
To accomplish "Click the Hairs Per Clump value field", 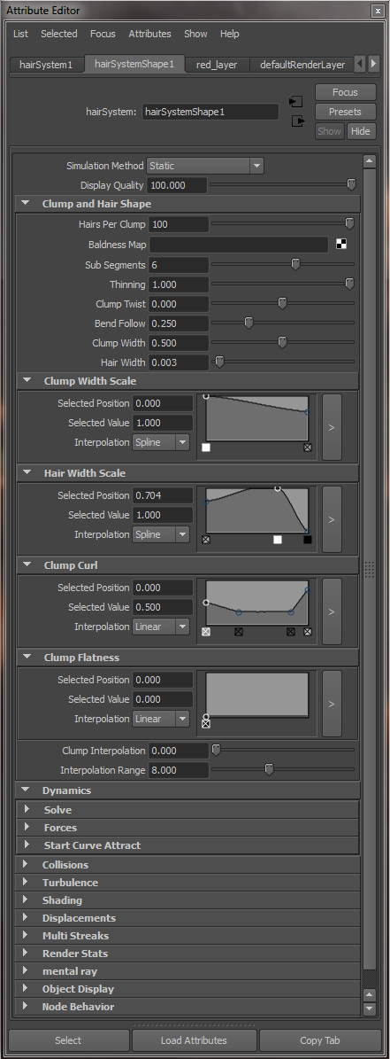I will (x=179, y=224).
